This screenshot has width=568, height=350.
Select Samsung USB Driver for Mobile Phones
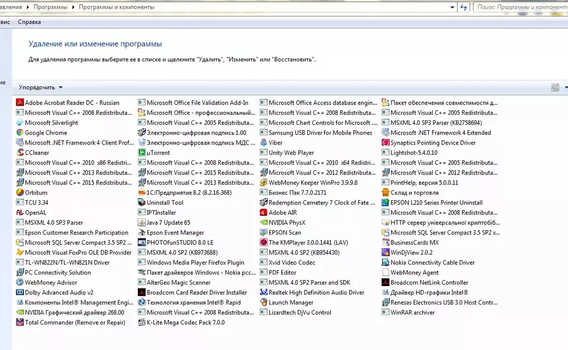coord(316,132)
